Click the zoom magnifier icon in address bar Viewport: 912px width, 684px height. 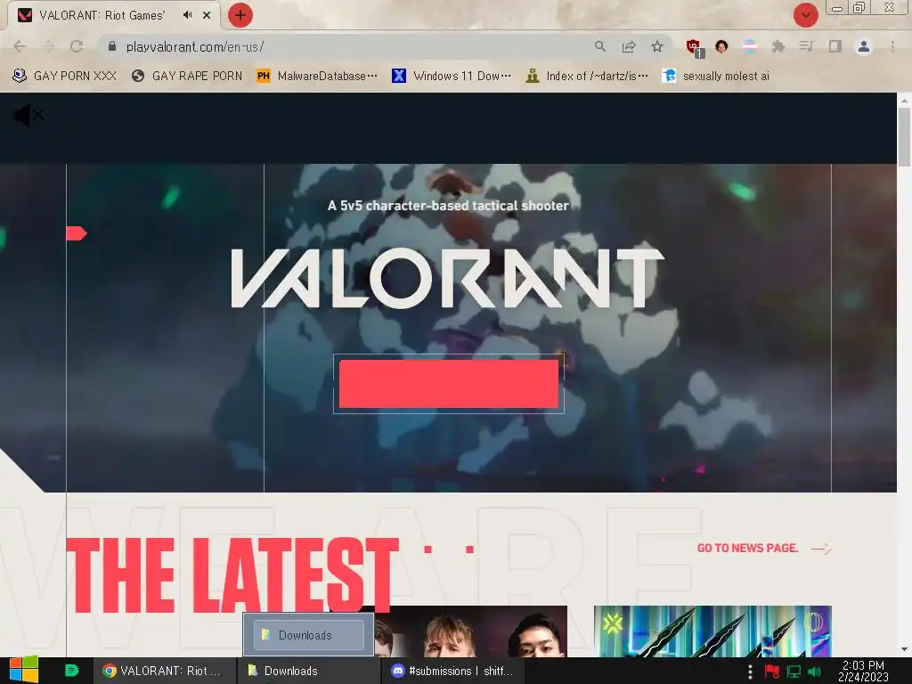click(x=600, y=46)
